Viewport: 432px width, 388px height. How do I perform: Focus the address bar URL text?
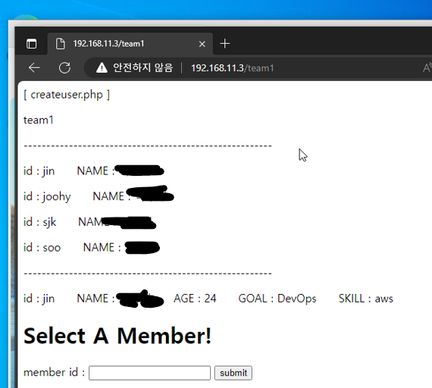pyautogui.click(x=233, y=68)
